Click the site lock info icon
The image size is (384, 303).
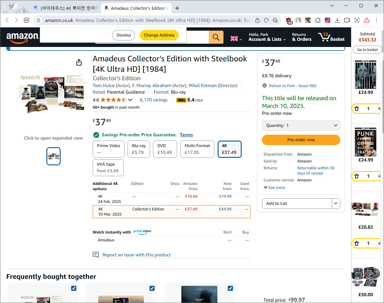point(38,20)
